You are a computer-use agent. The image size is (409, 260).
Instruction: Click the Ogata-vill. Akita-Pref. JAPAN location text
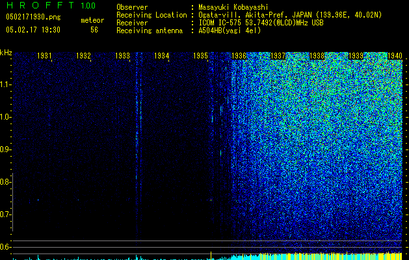[x=290, y=16]
